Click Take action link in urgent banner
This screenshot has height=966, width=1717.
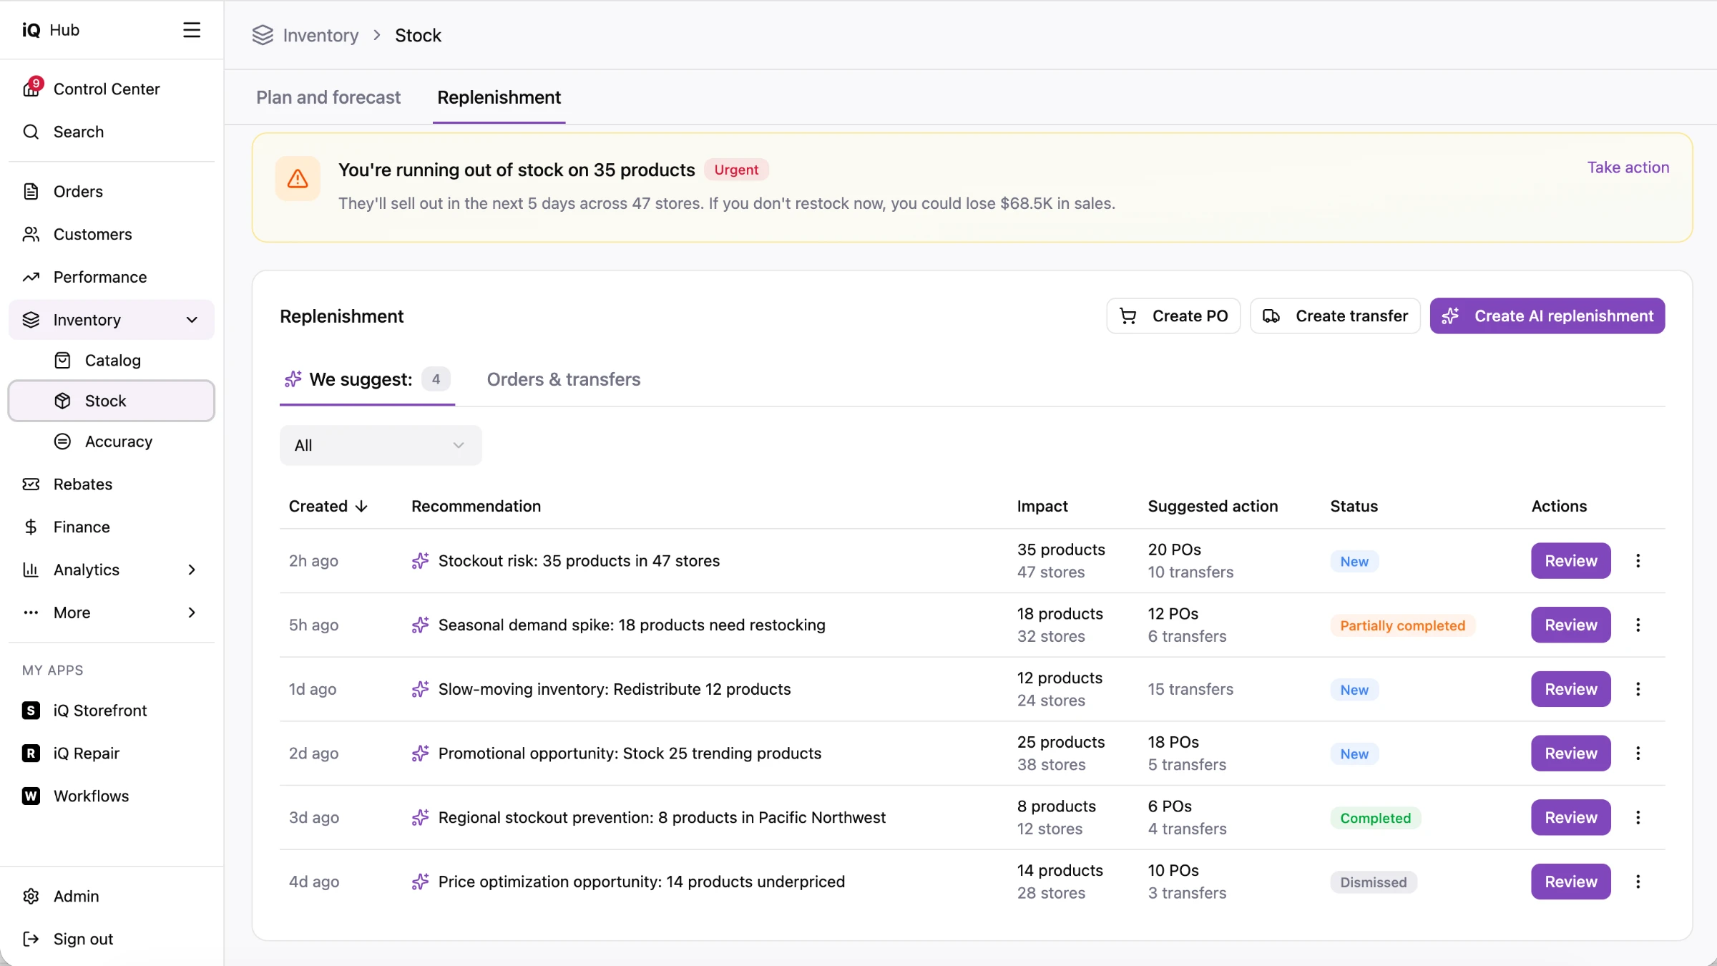click(1628, 167)
